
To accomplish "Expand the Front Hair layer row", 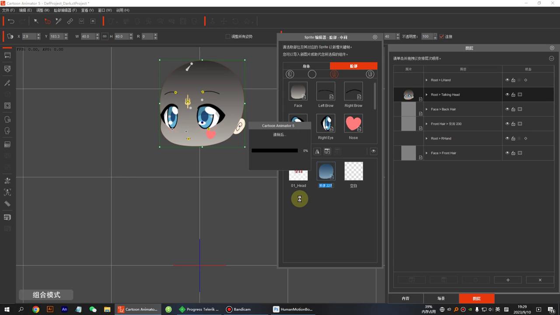I will (427, 124).
